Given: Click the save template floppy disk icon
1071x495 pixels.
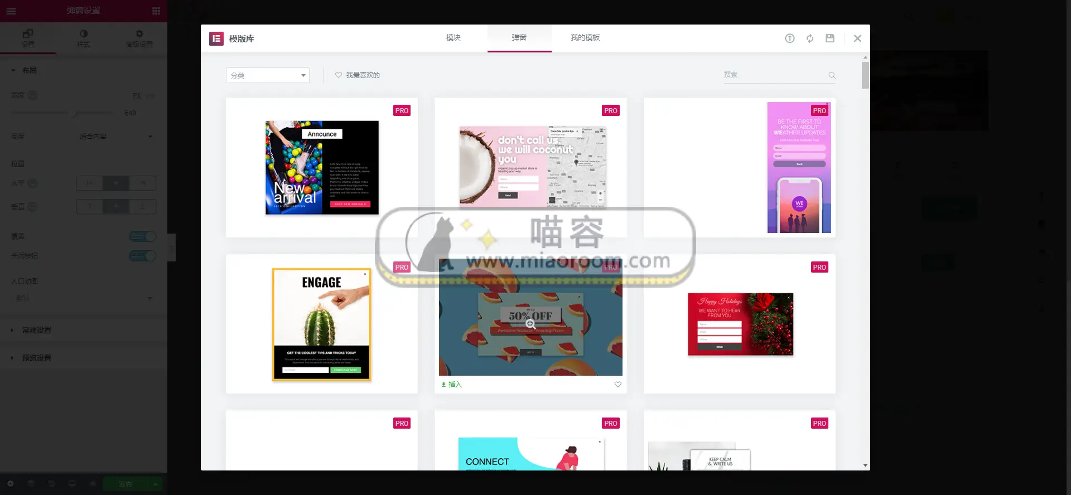Looking at the screenshot, I should [x=830, y=38].
